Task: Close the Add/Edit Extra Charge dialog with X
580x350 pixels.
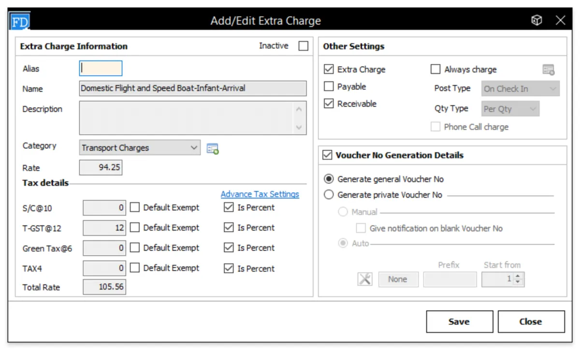Action: (561, 20)
